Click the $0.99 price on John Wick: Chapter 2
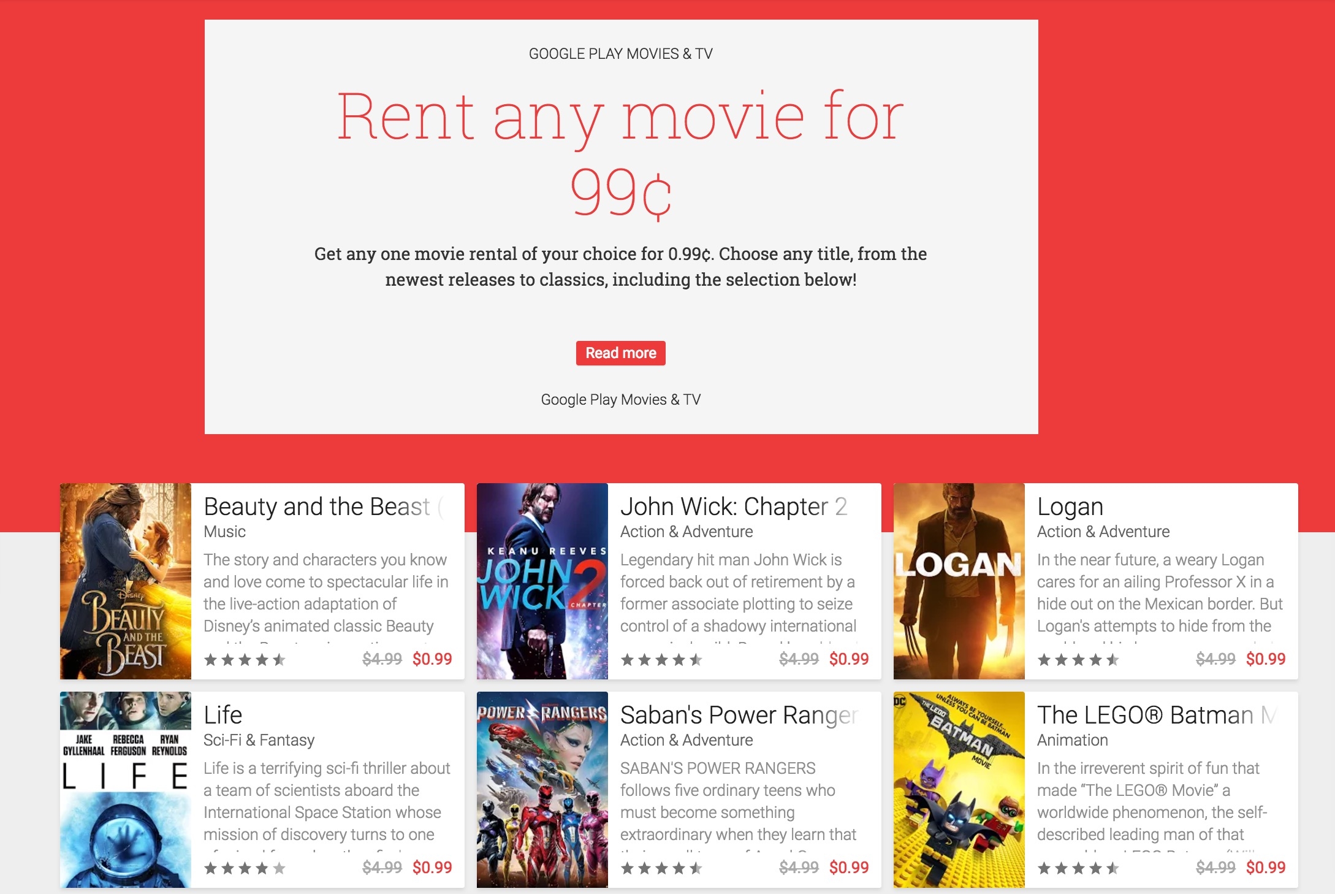 849,659
